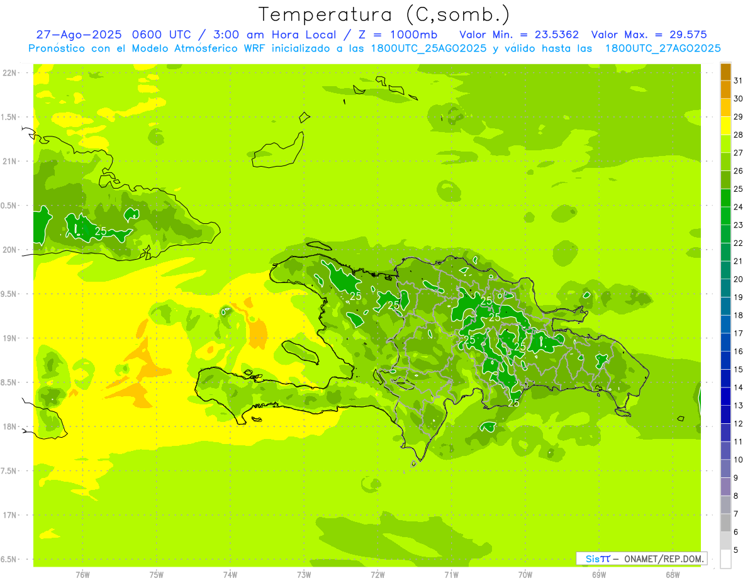
Task: Click the "17N" latitude label
Action: (x=10, y=515)
